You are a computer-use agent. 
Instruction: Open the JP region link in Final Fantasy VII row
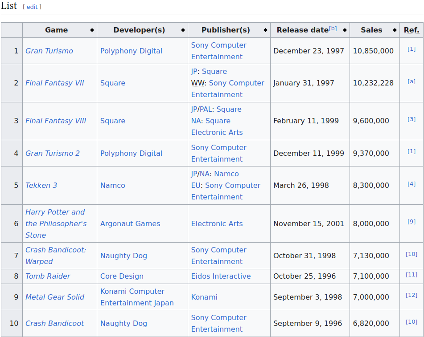(194, 72)
